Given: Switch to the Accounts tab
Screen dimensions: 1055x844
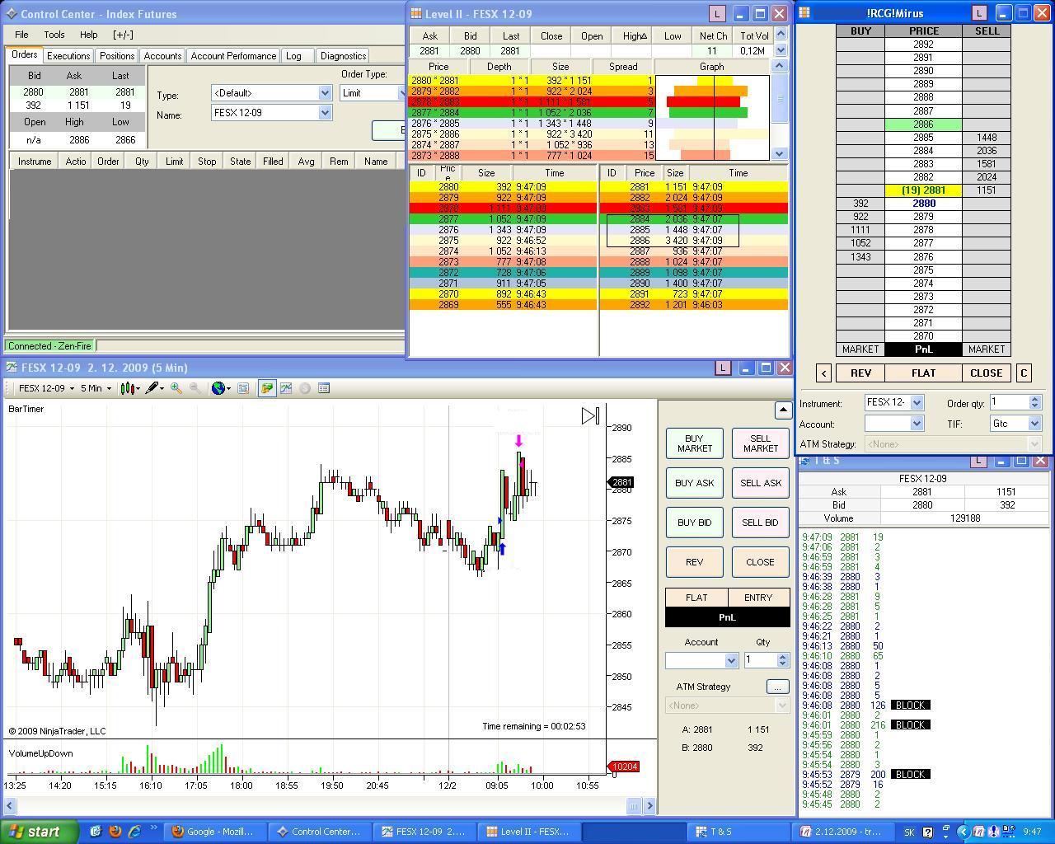Looking at the screenshot, I should click(162, 56).
